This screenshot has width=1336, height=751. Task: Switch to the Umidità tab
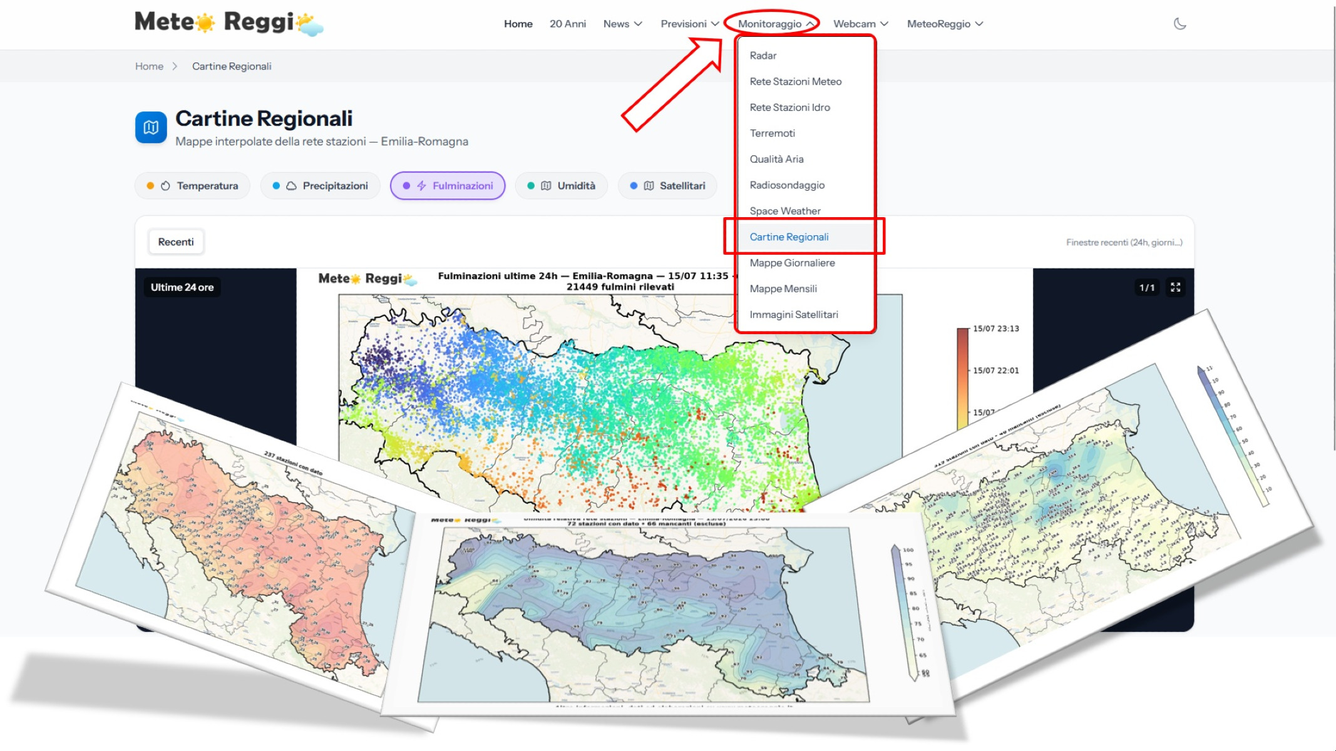(x=562, y=186)
